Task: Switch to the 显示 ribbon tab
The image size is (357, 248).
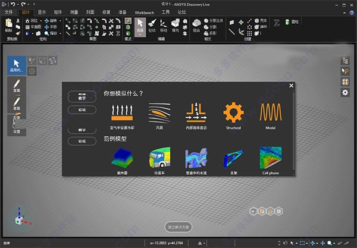Action: tap(42, 12)
